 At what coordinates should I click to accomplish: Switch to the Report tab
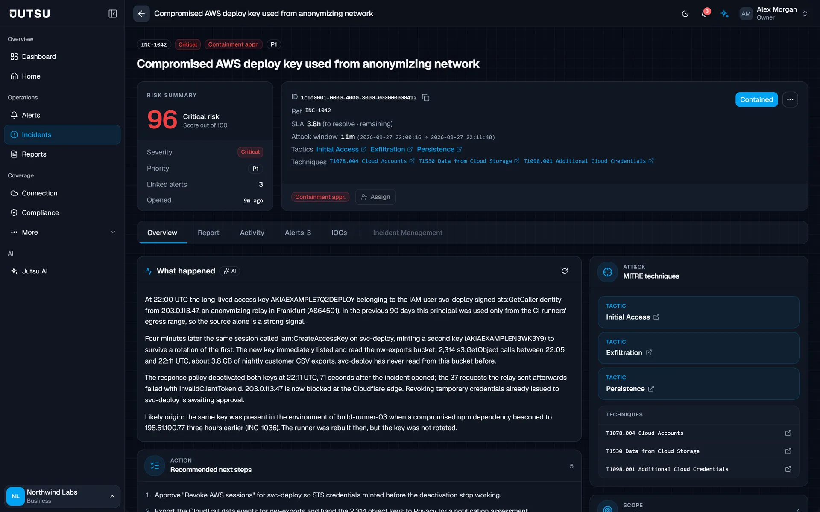[x=208, y=233]
